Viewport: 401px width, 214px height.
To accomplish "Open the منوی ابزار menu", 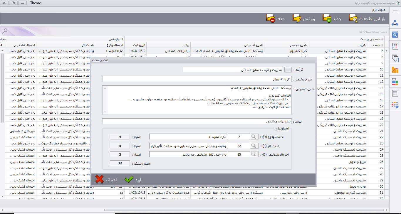I will [x=378, y=10].
